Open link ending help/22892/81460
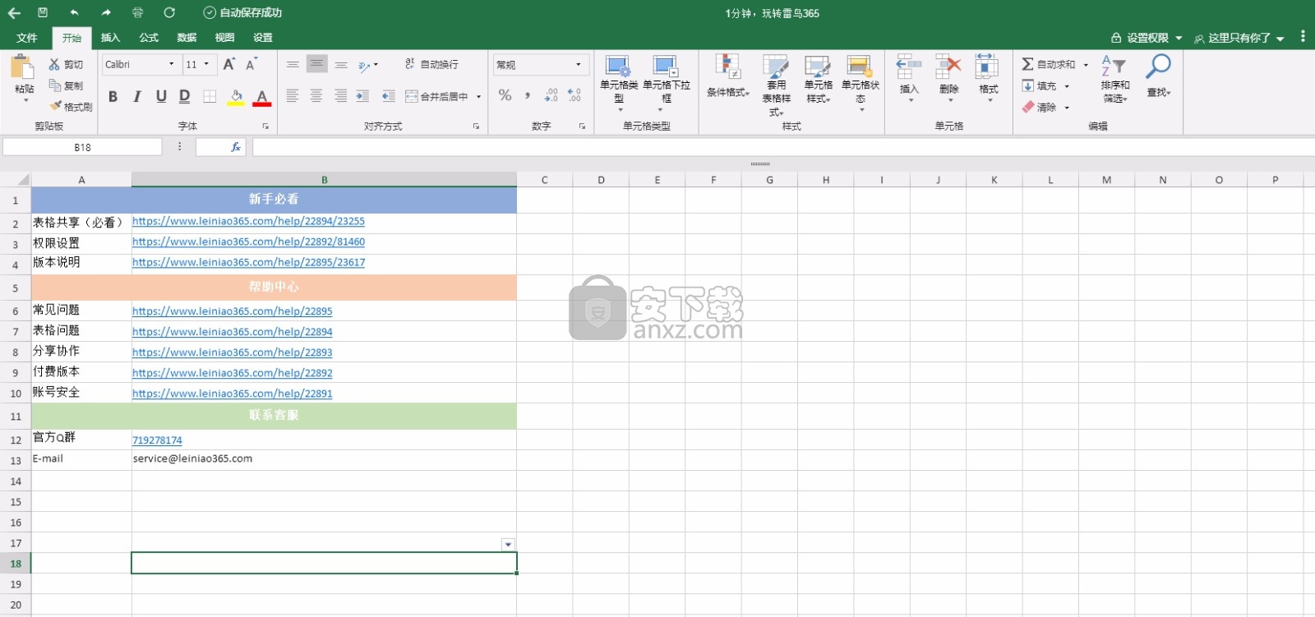 [x=248, y=242]
